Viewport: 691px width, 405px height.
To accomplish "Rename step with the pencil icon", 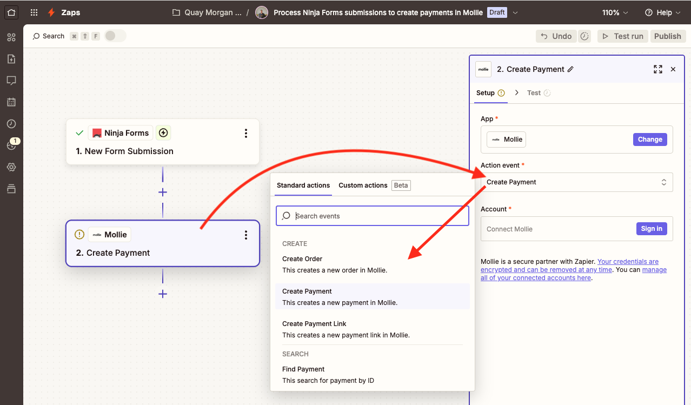I will point(570,69).
